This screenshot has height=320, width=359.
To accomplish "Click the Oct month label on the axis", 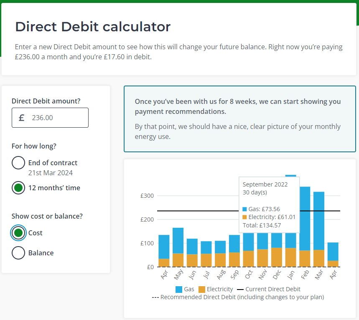I will pos(249,275).
